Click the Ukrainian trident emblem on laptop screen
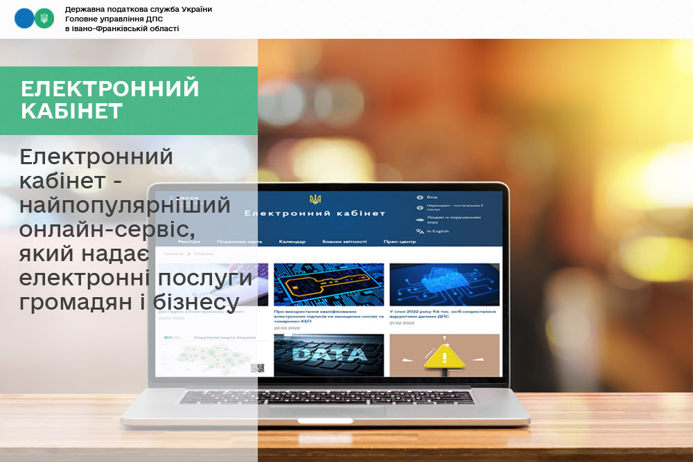The width and height of the screenshot is (693, 462). 315,199
